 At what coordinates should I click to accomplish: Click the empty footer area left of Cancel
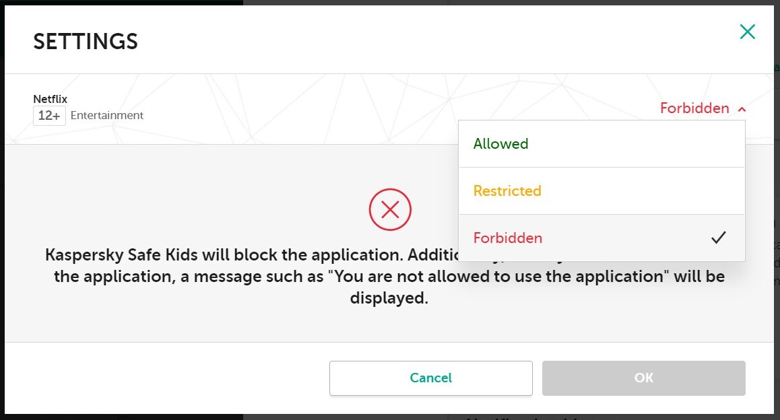168,378
